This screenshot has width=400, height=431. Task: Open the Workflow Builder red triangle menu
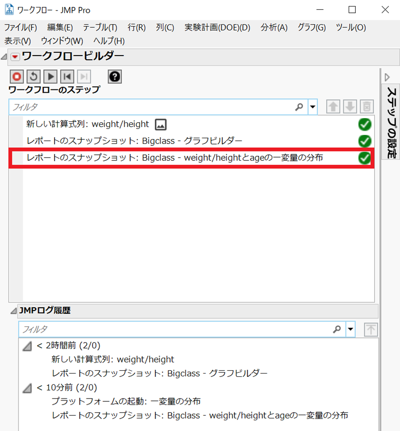pos(15,57)
